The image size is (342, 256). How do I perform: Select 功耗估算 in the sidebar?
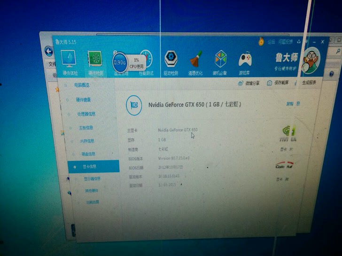tap(93, 202)
